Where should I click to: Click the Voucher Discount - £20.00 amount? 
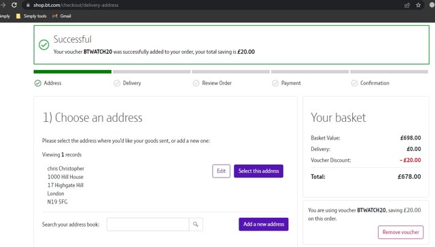pos(411,160)
